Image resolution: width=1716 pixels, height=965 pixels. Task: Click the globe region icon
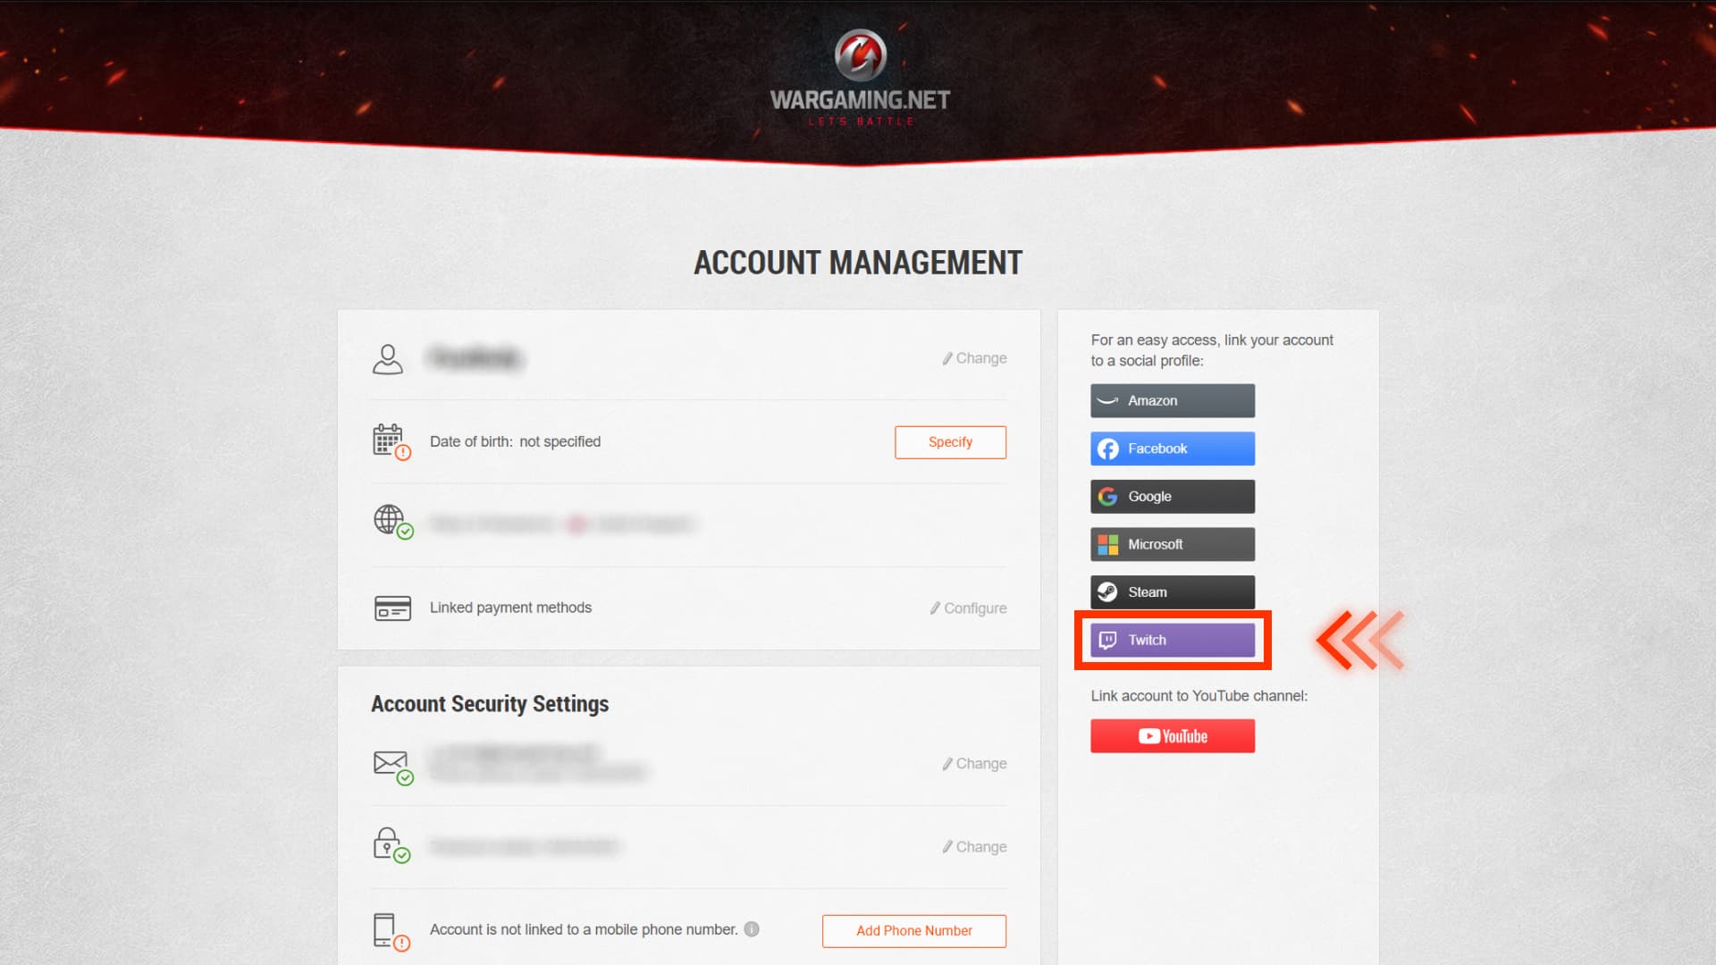[393, 521]
